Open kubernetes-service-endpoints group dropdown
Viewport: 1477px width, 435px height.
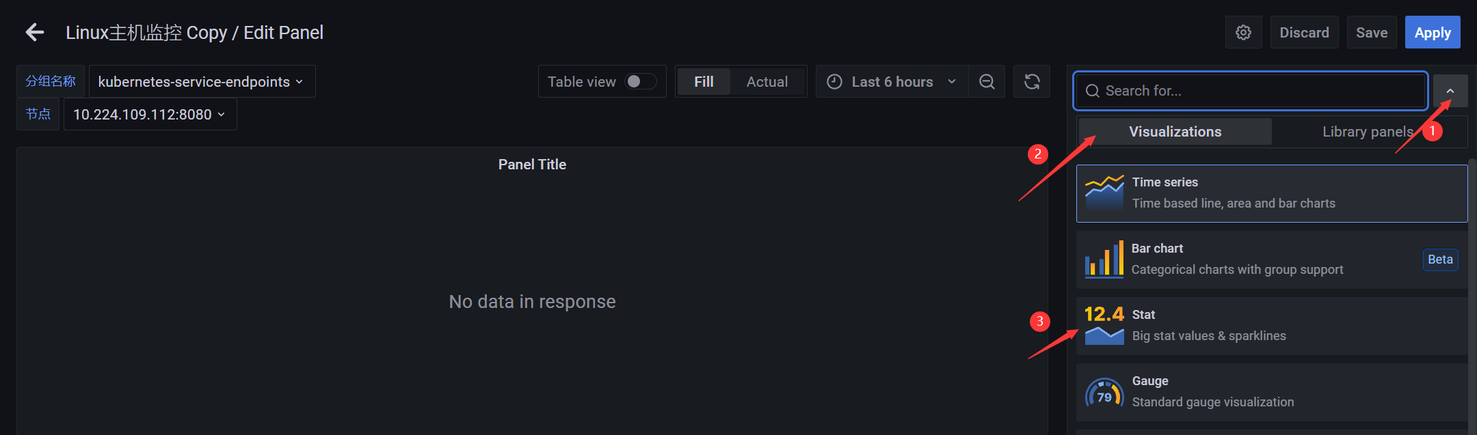202,81
